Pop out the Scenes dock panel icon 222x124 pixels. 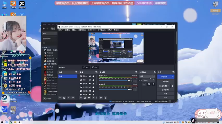(76, 72)
